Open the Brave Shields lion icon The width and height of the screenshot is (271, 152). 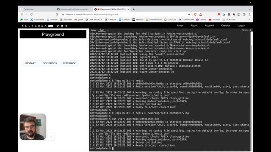click(195, 14)
